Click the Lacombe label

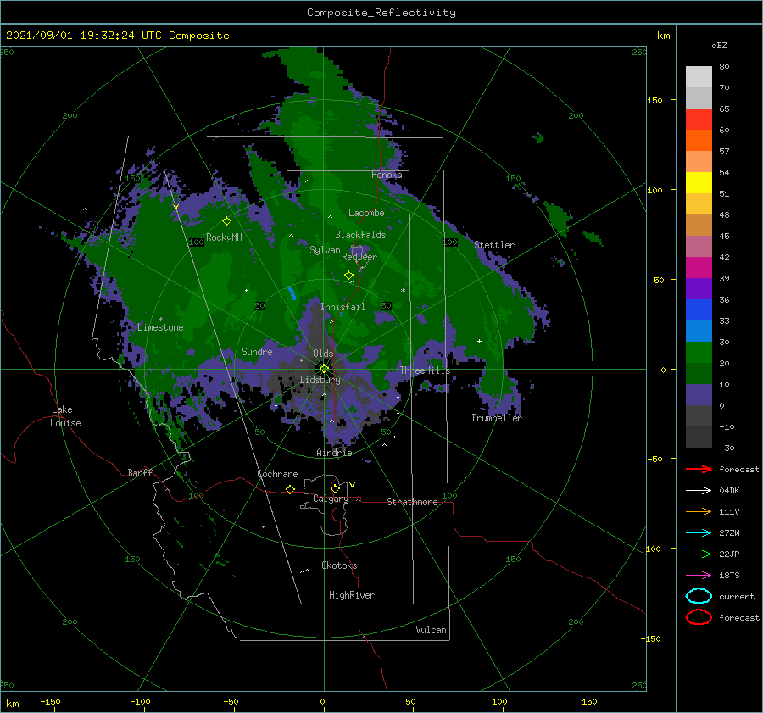click(366, 213)
